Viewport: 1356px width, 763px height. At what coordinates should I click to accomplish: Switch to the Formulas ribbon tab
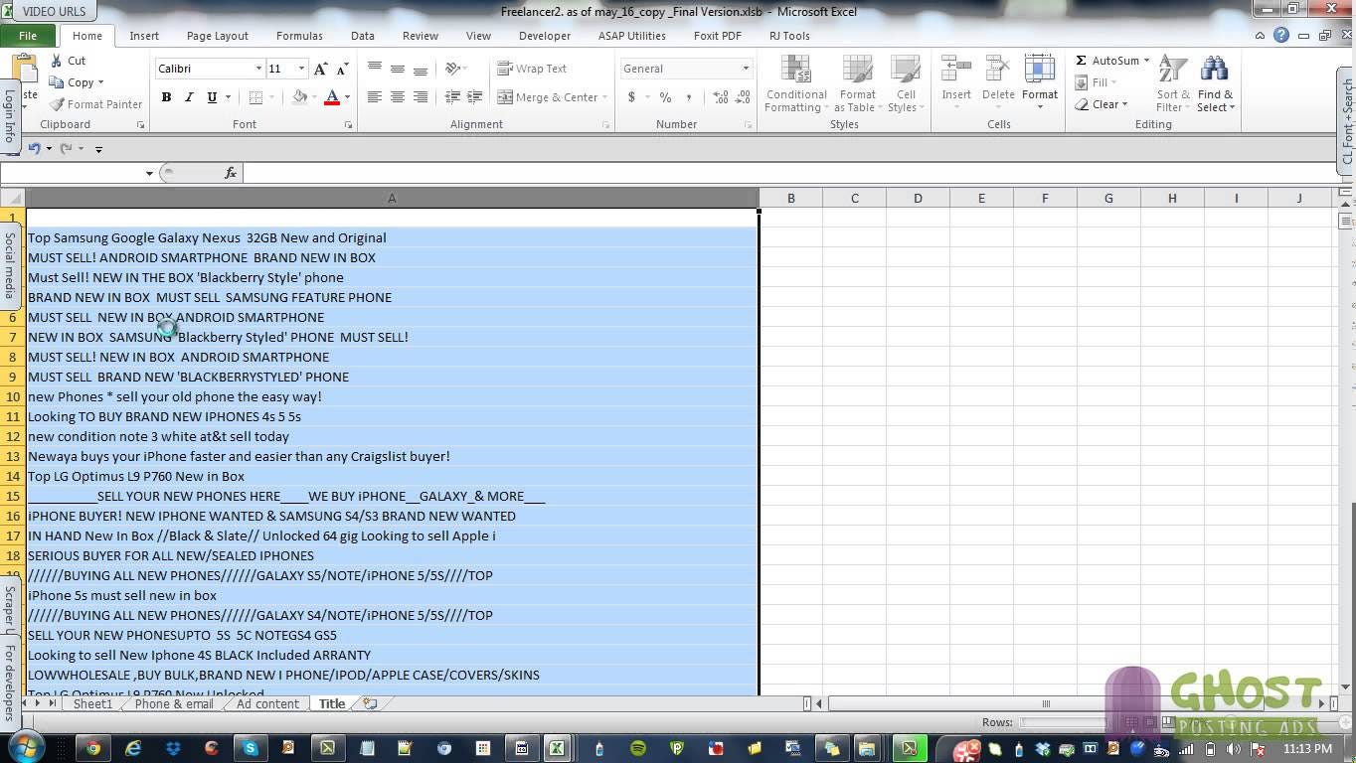click(299, 36)
